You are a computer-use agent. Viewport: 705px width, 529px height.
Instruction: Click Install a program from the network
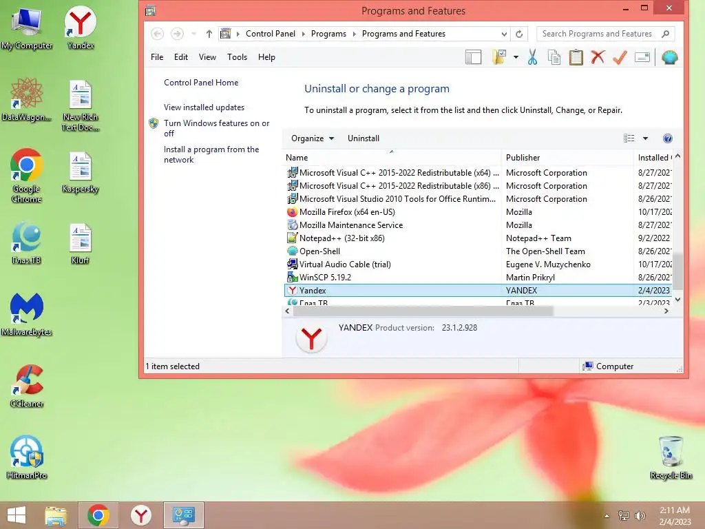pos(211,154)
